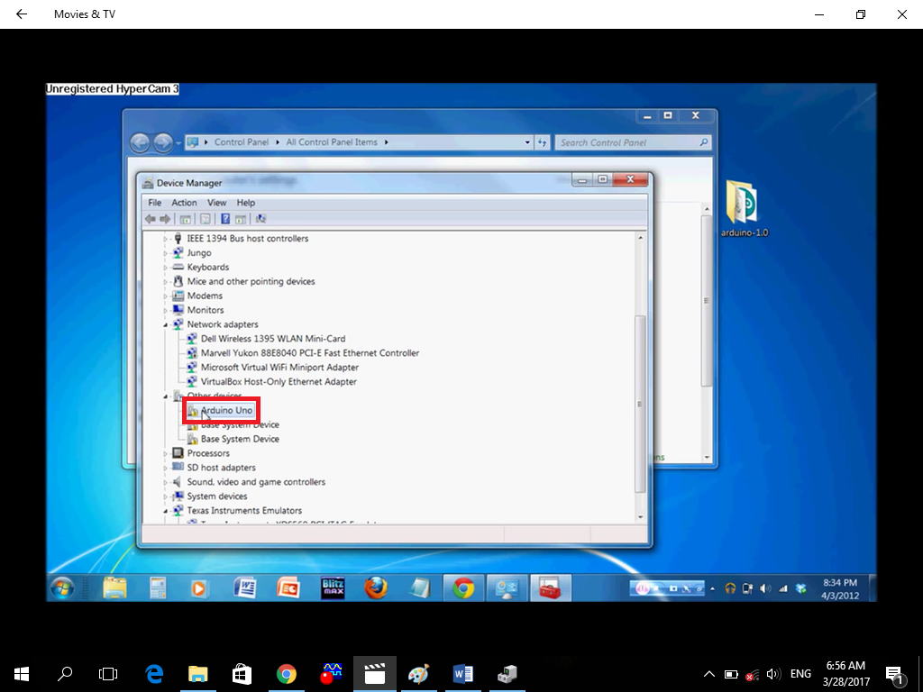Click the ENG language indicator in the tray
Viewport: 923px width, 692px height.
click(x=800, y=674)
